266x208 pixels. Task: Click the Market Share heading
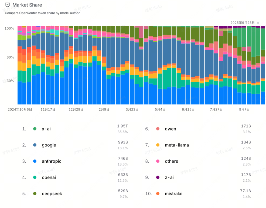tap(27, 5)
